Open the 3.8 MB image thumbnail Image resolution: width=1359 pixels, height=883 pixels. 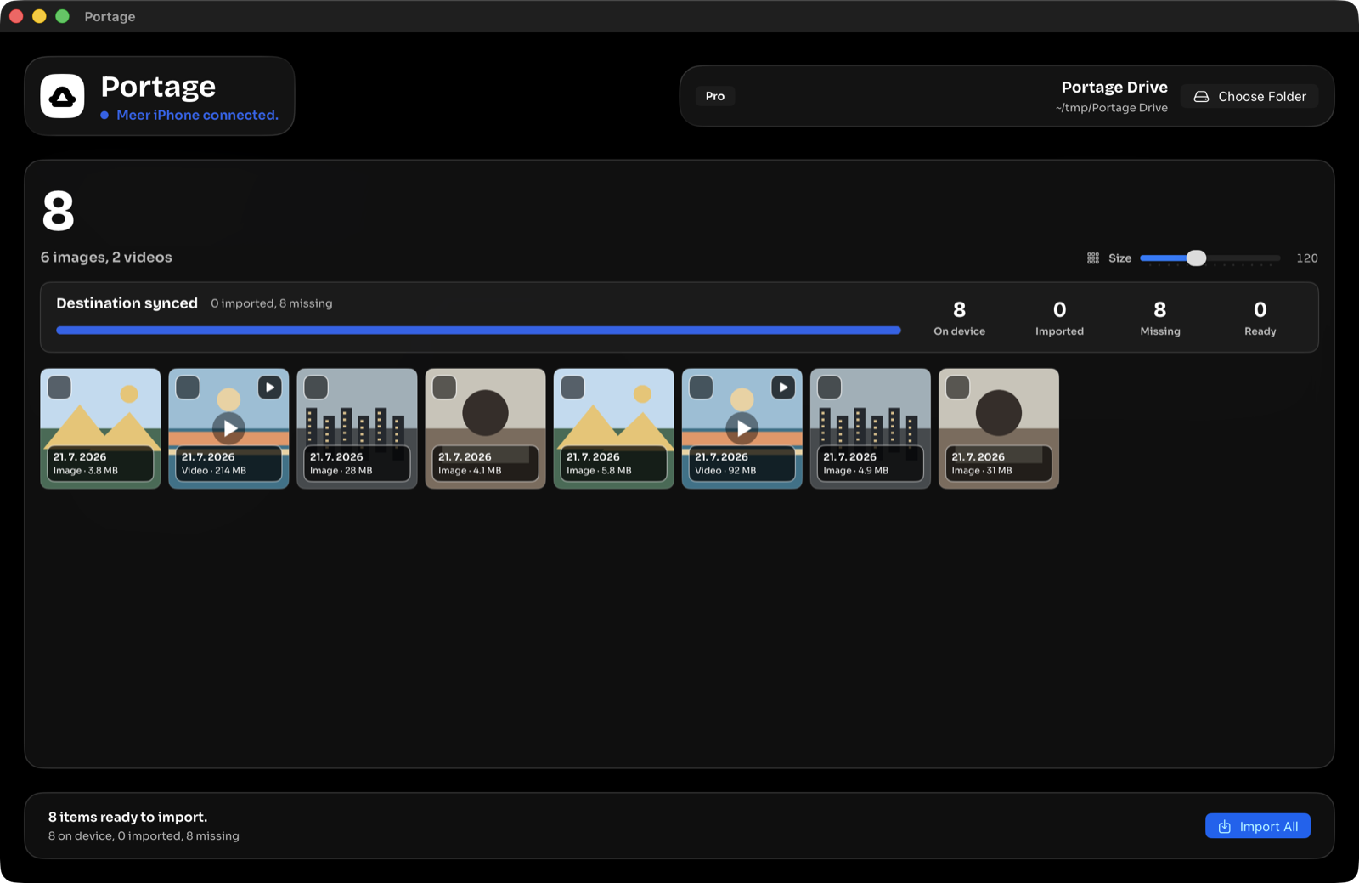pos(100,428)
